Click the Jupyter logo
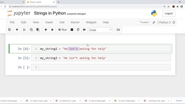185x104 pixels. 19,13
